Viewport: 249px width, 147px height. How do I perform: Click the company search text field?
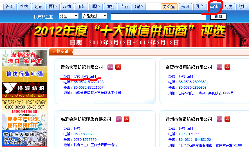(x=158, y=17)
